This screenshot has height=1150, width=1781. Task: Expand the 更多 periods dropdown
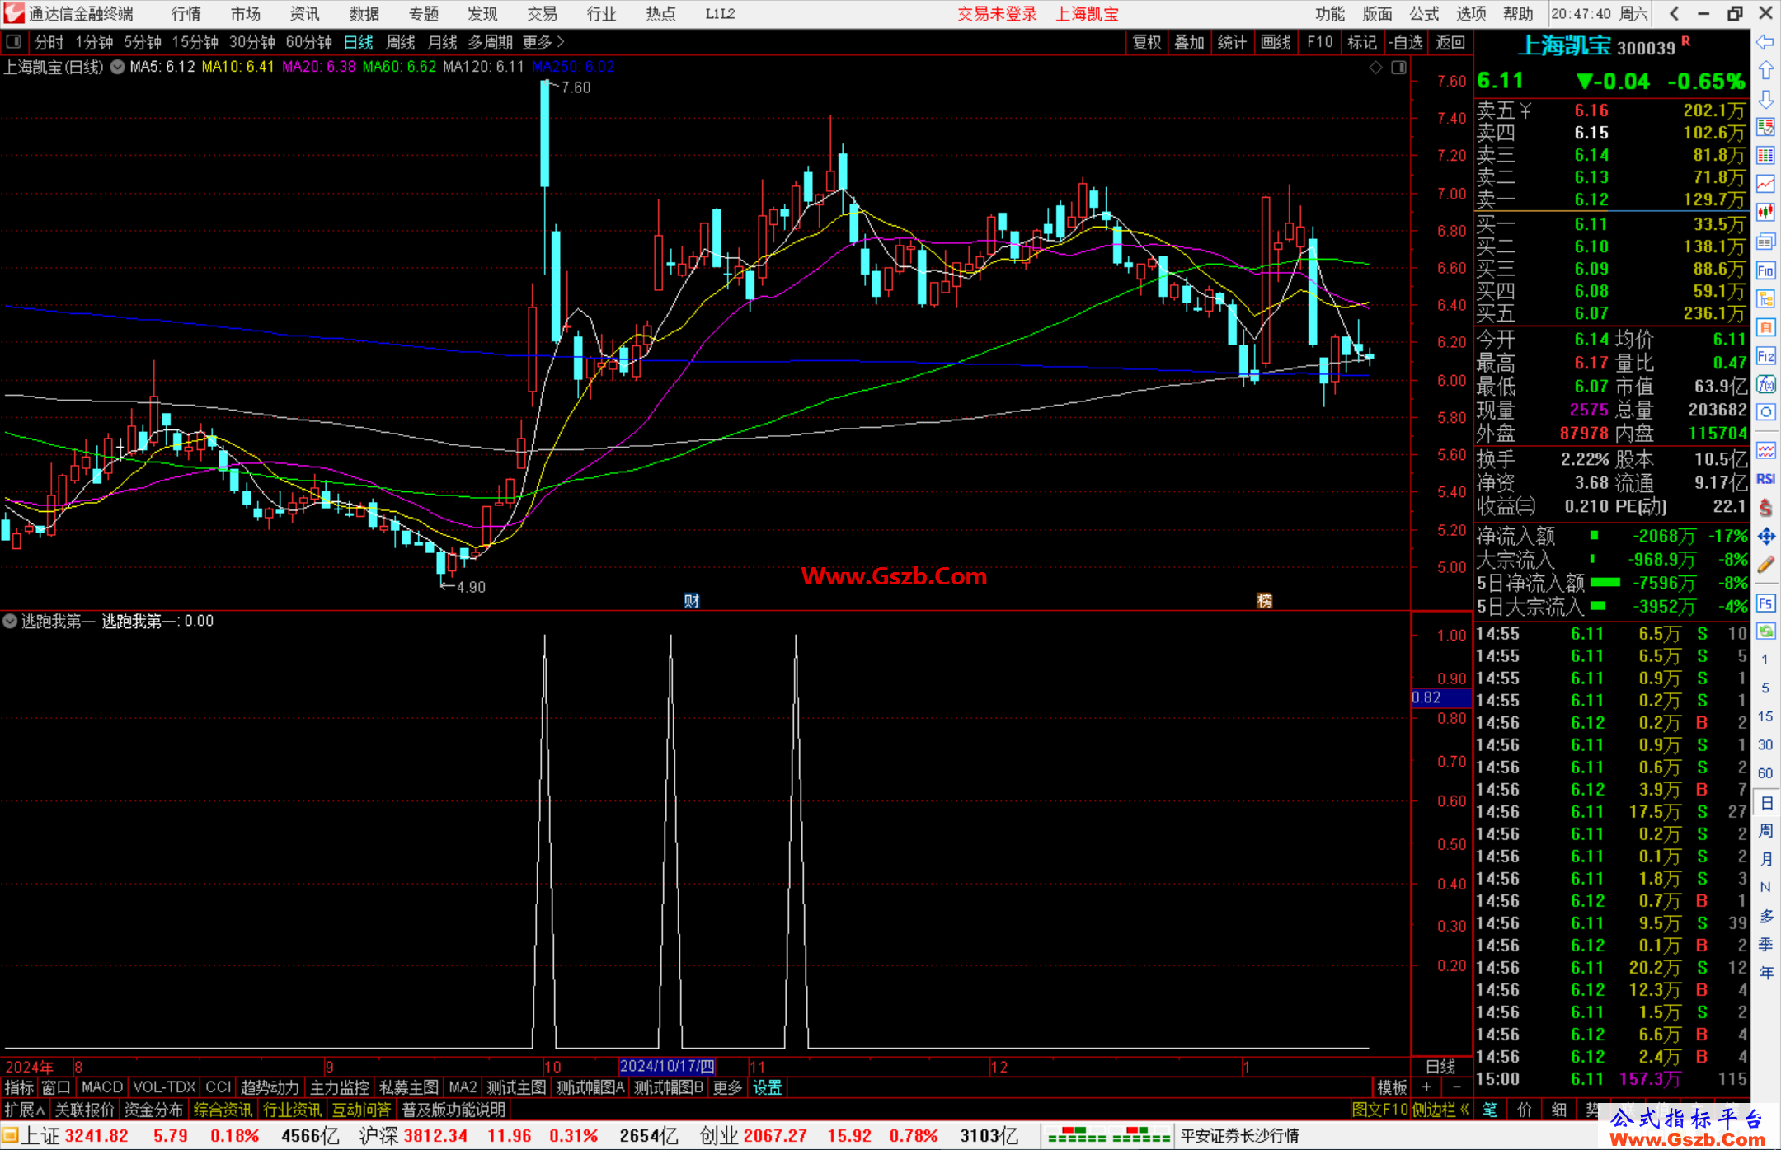click(543, 41)
